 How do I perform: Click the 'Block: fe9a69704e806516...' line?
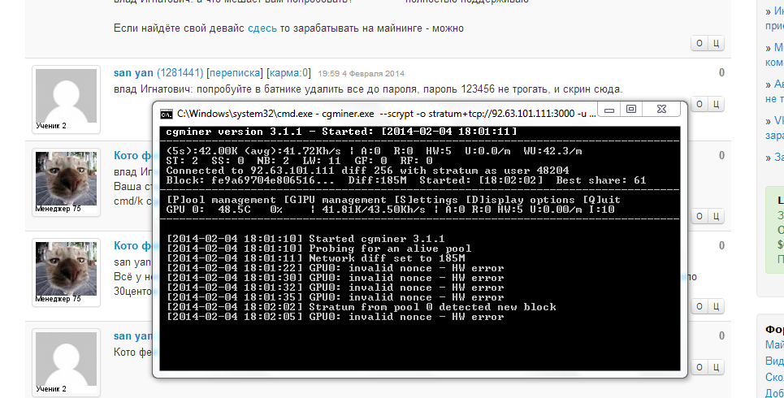pos(406,180)
